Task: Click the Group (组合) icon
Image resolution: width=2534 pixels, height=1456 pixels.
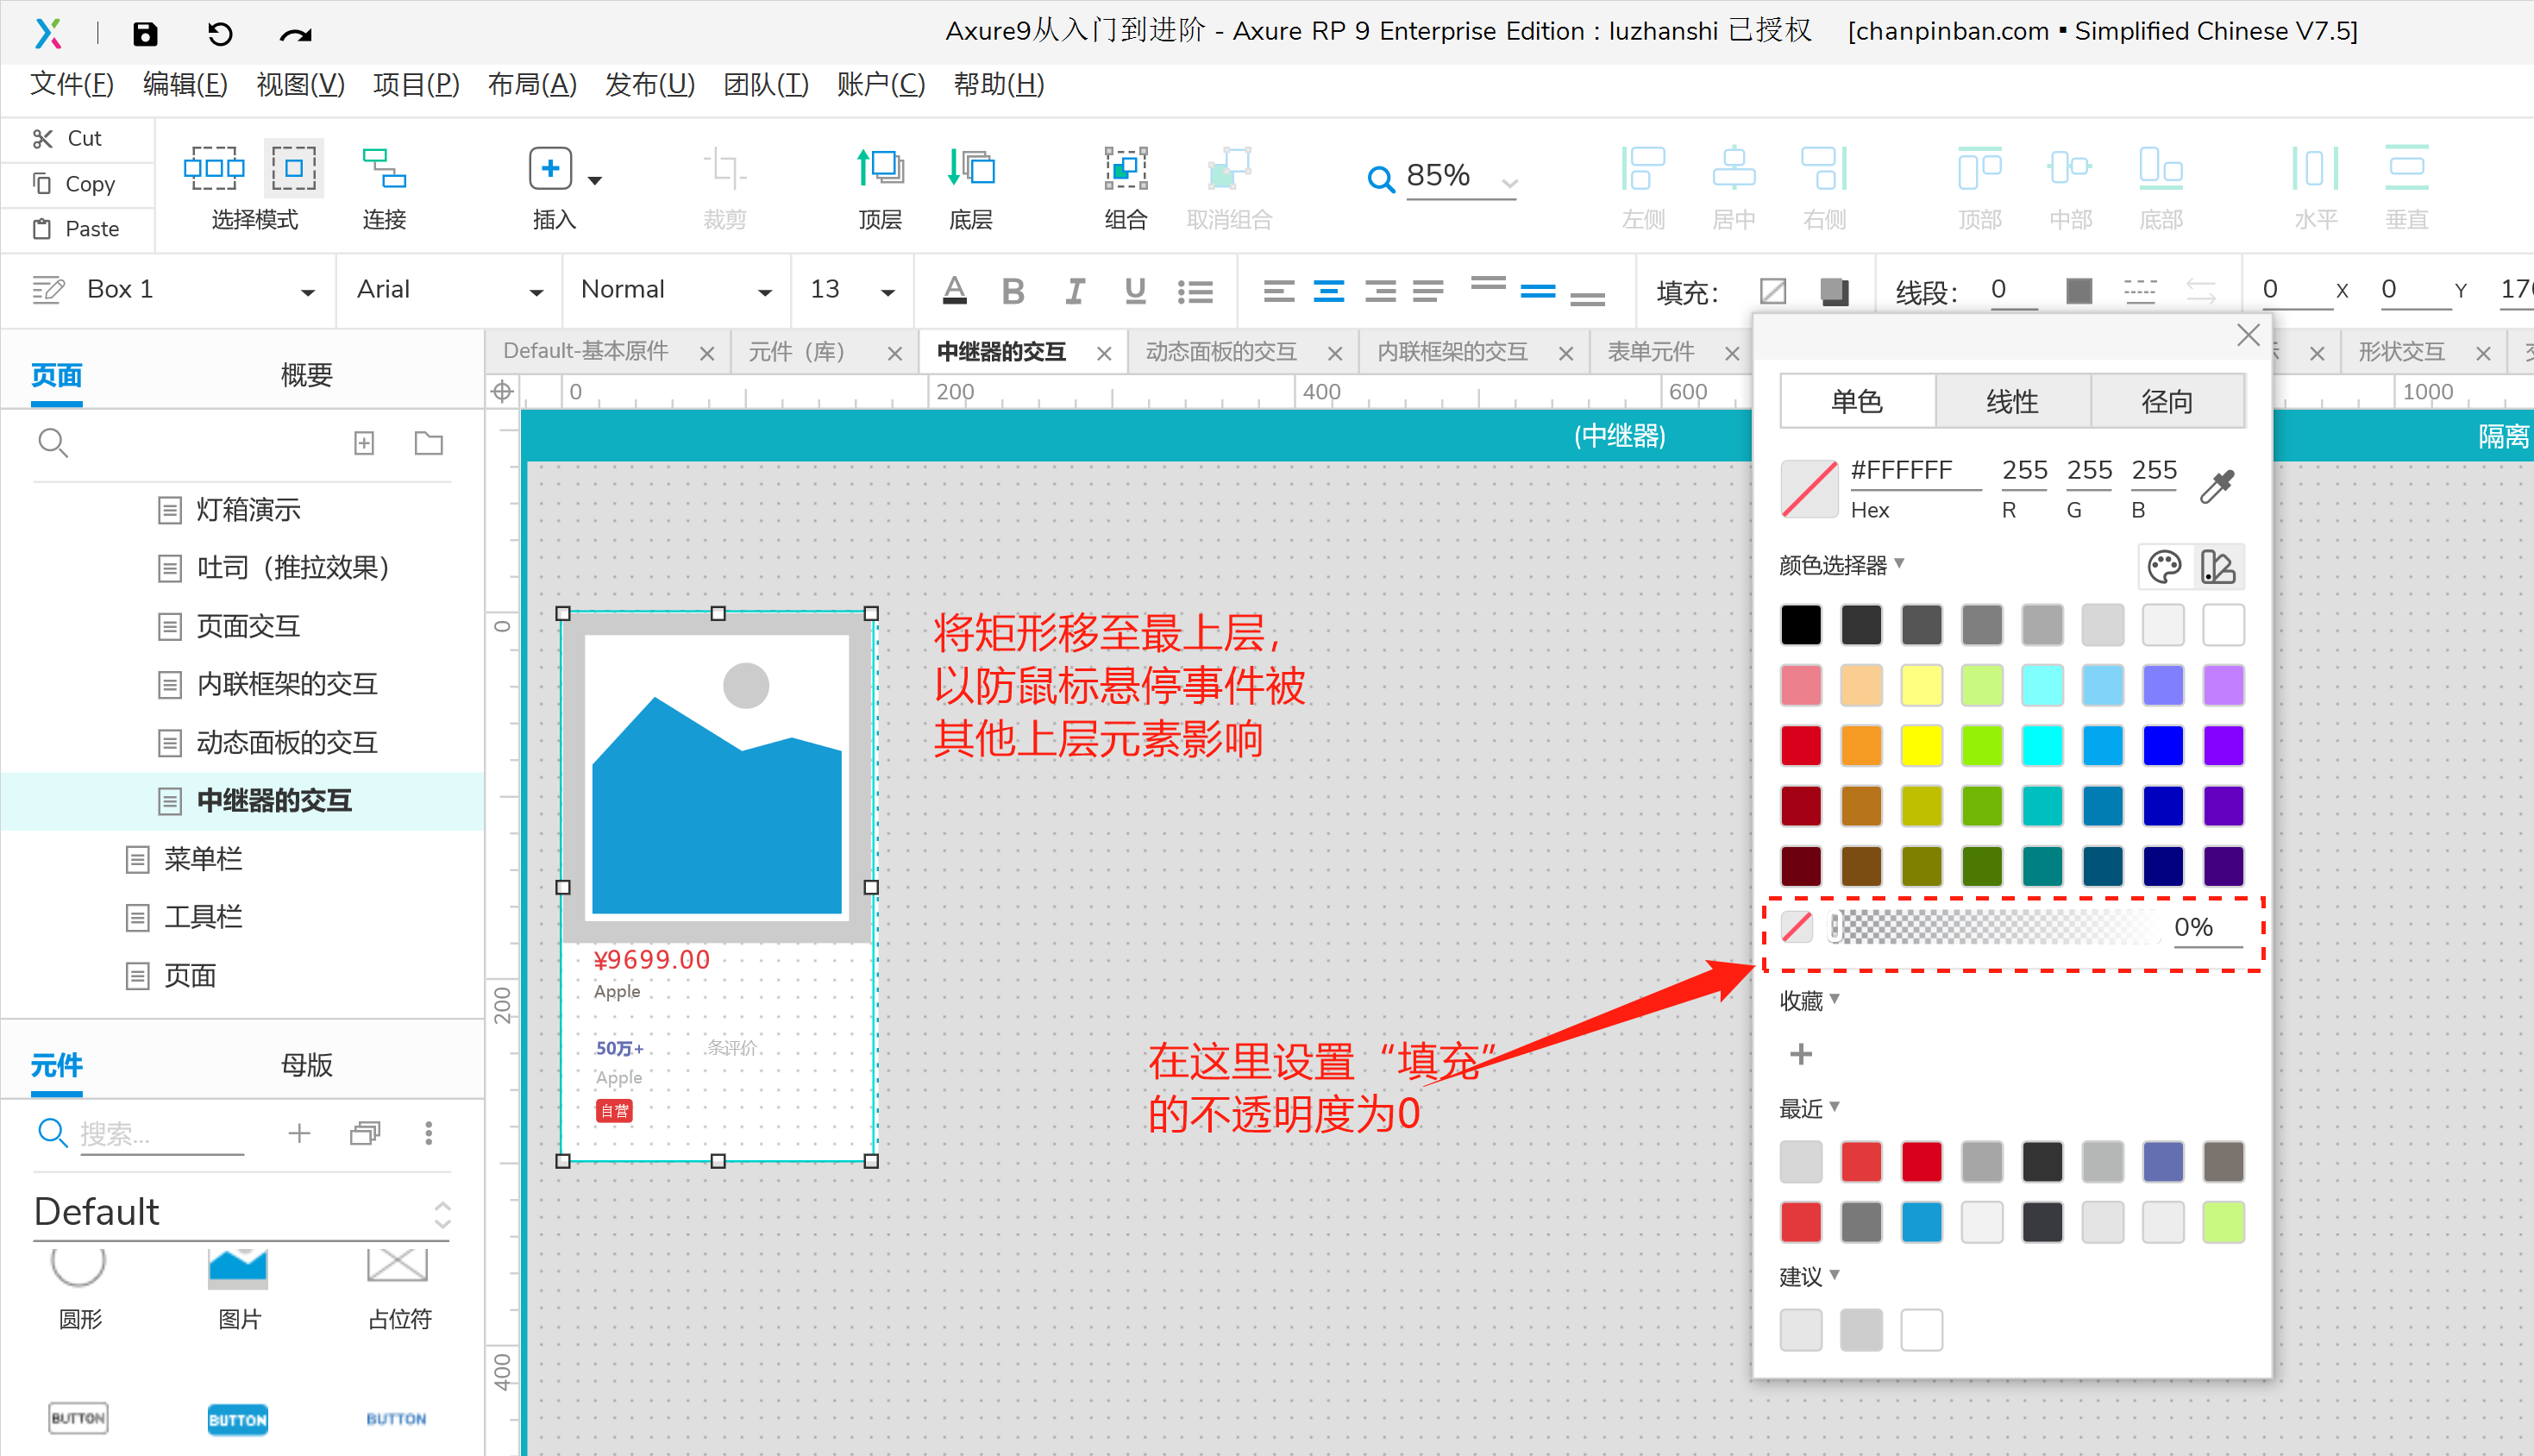Action: 1125,168
